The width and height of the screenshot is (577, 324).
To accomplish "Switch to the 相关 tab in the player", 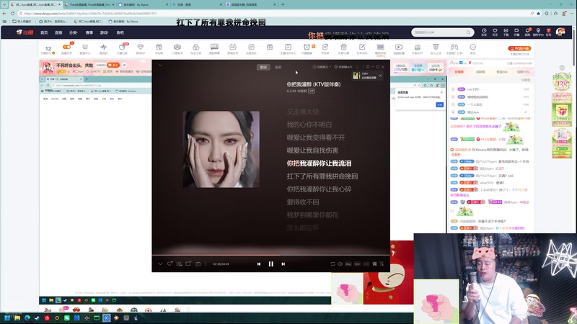I will (x=278, y=67).
